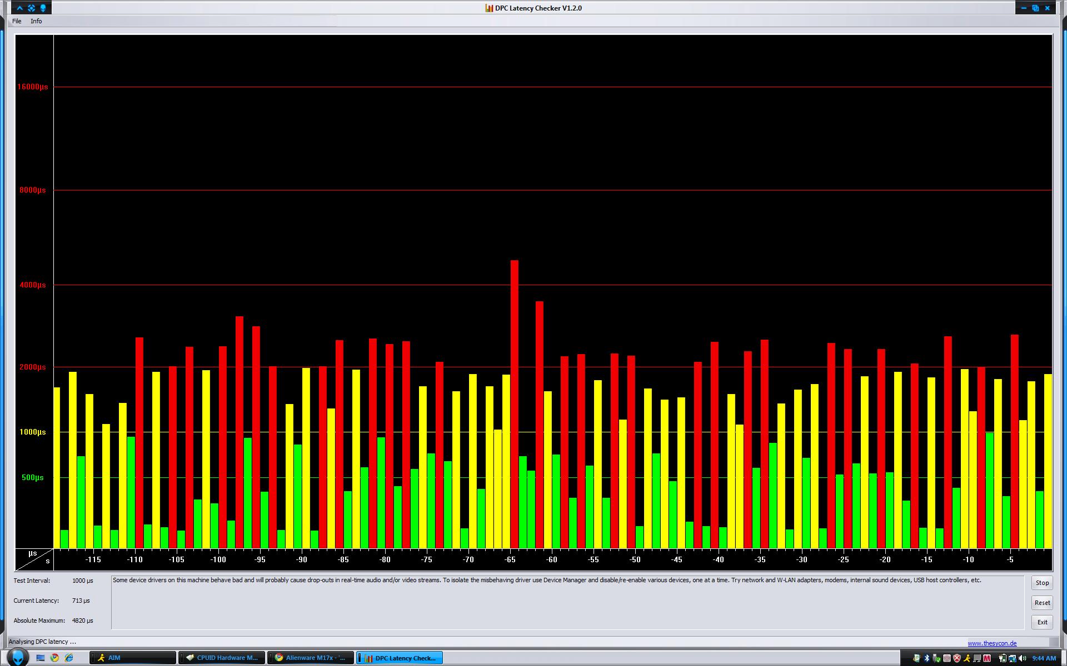1067x666 pixels.
Task: Launch Chrome from the quick launch
Action: pyautogui.click(x=54, y=658)
